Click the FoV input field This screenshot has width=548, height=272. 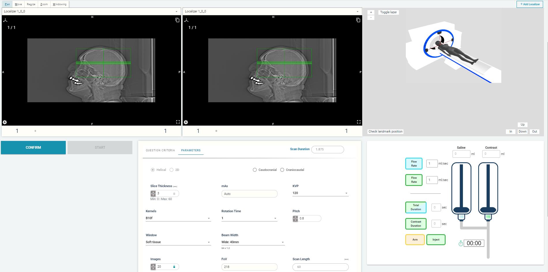tap(249, 267)
